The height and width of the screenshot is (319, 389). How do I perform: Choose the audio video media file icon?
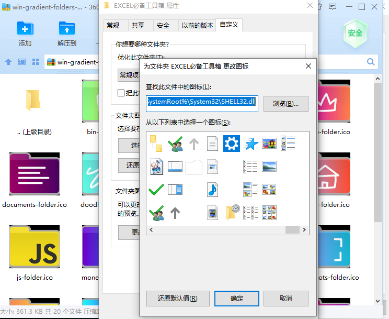pos(156,167)
